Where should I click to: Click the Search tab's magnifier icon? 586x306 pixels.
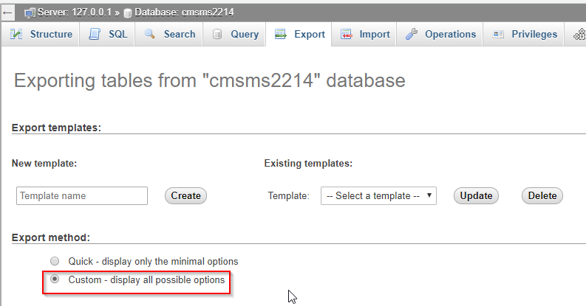point(150,35)
